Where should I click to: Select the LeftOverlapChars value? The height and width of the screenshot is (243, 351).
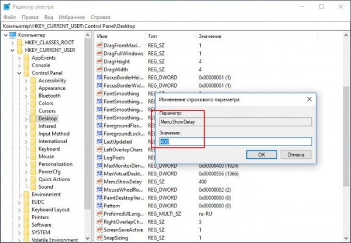pyautogui.click(x=123, y=150)
